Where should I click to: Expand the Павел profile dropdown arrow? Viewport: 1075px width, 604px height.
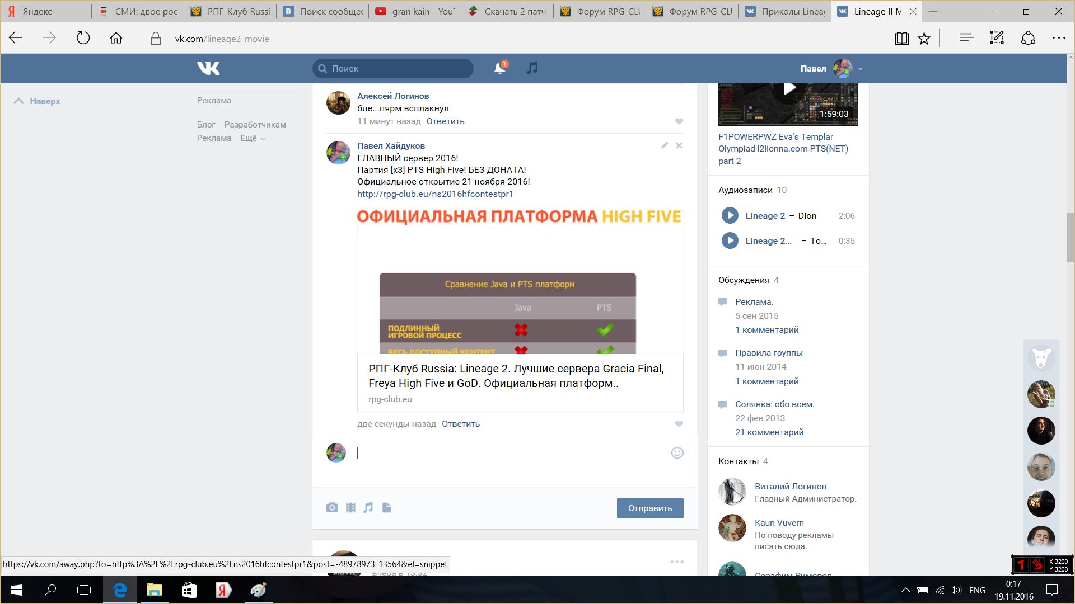(861, 69)
